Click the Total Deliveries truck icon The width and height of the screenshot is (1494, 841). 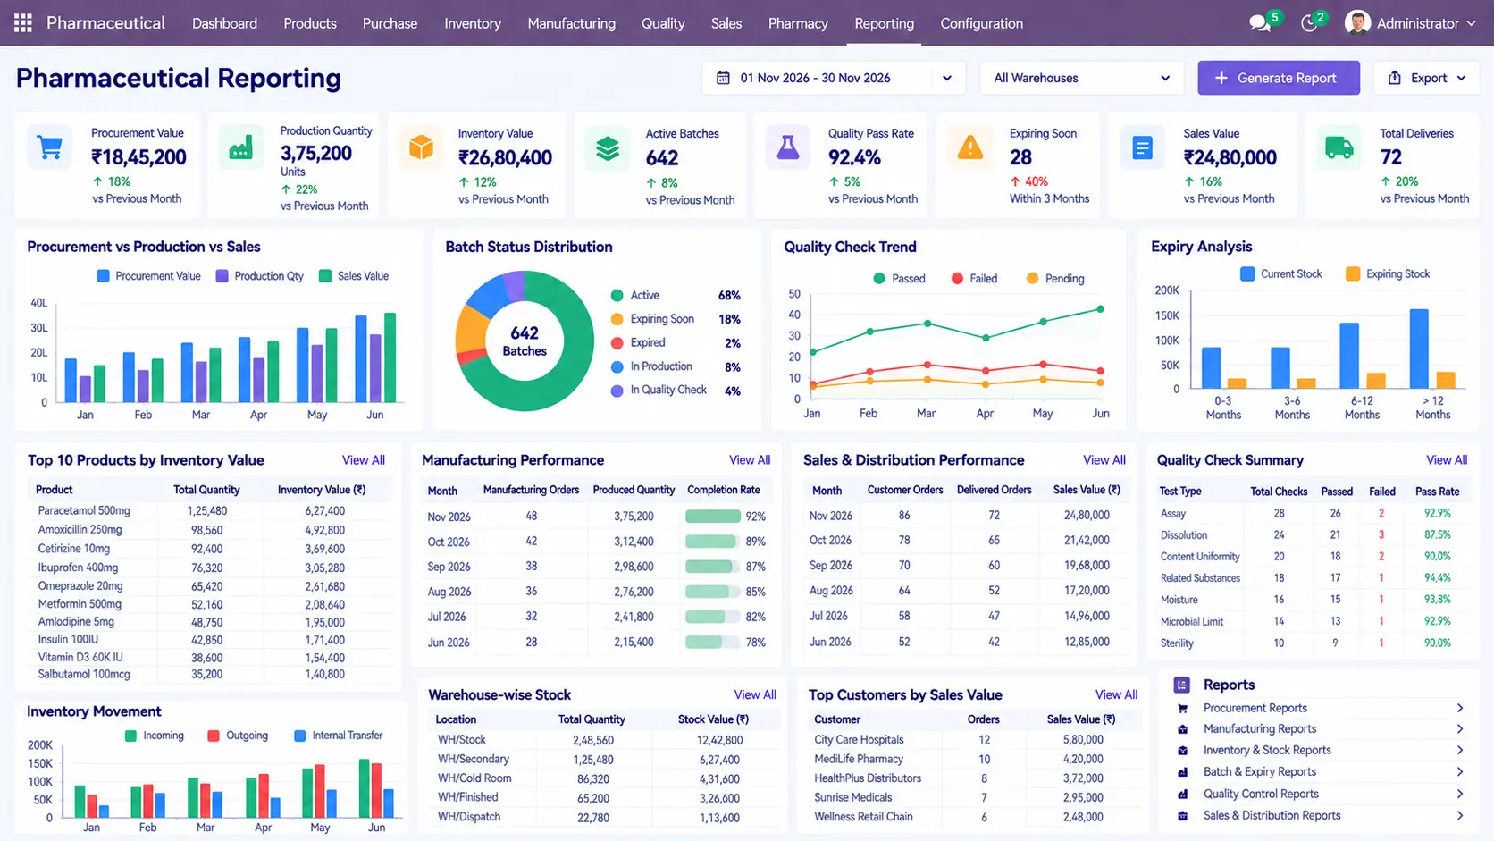[x=1339, y=147]
